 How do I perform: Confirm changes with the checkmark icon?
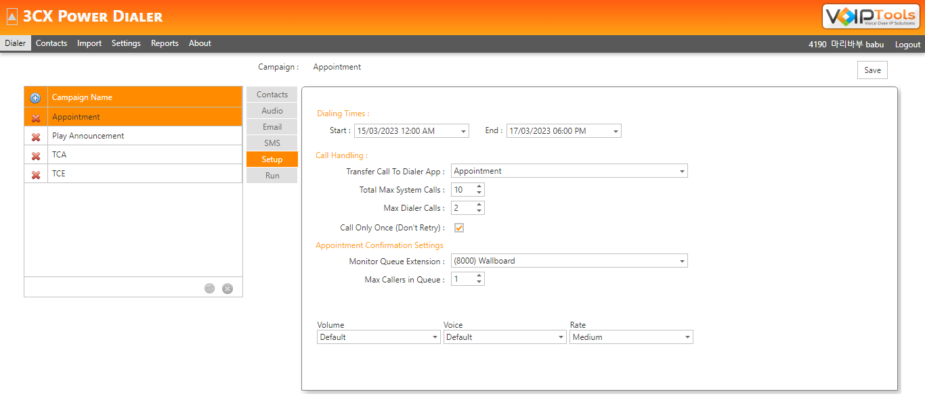click(209, 287)
